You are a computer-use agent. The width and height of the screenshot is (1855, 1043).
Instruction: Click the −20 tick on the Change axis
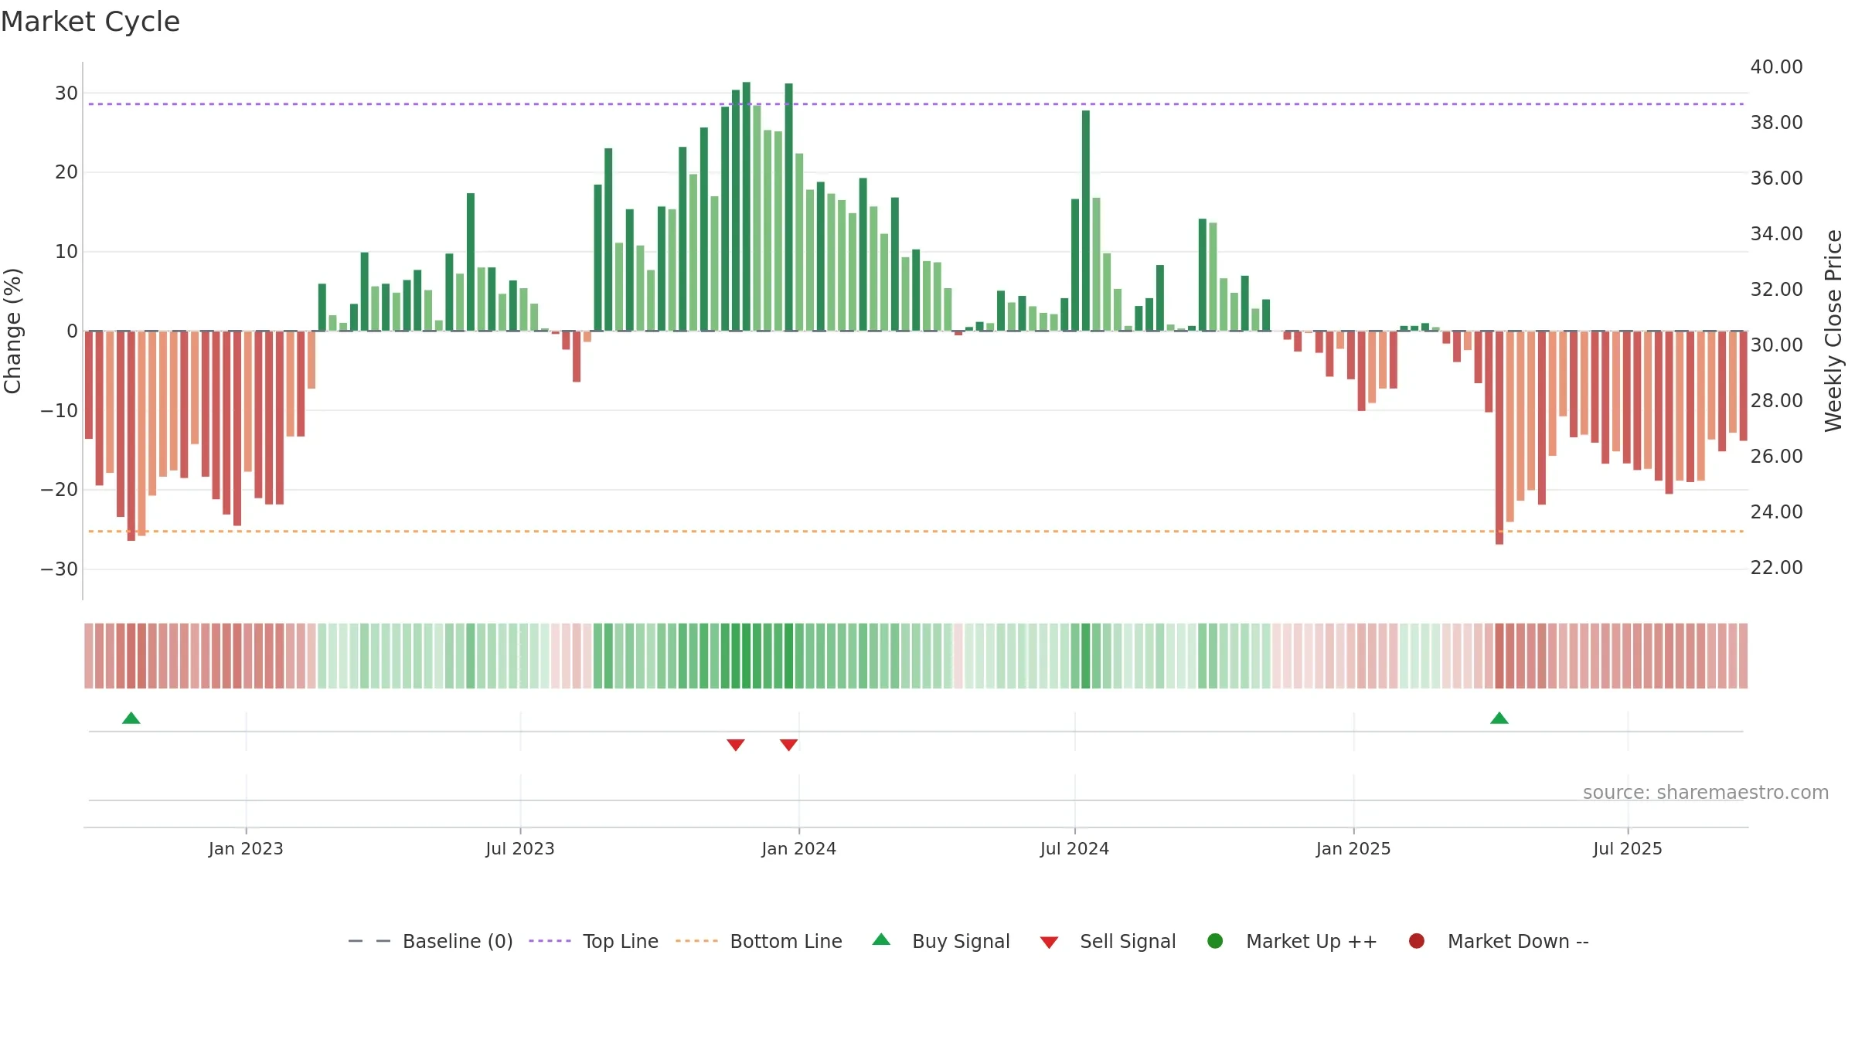(60, 490)
